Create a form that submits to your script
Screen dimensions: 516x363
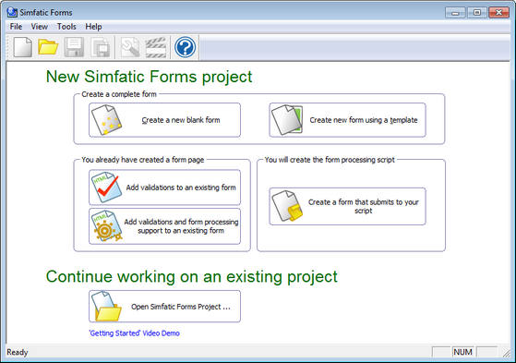point(347,206)
